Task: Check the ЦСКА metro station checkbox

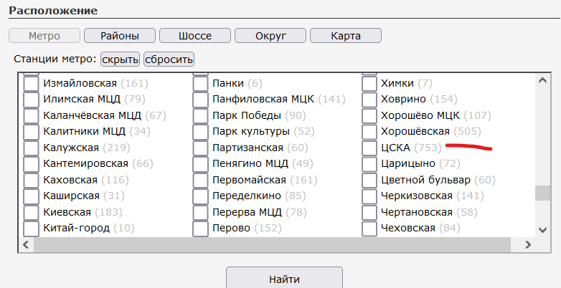Action: tap(369, 148)
